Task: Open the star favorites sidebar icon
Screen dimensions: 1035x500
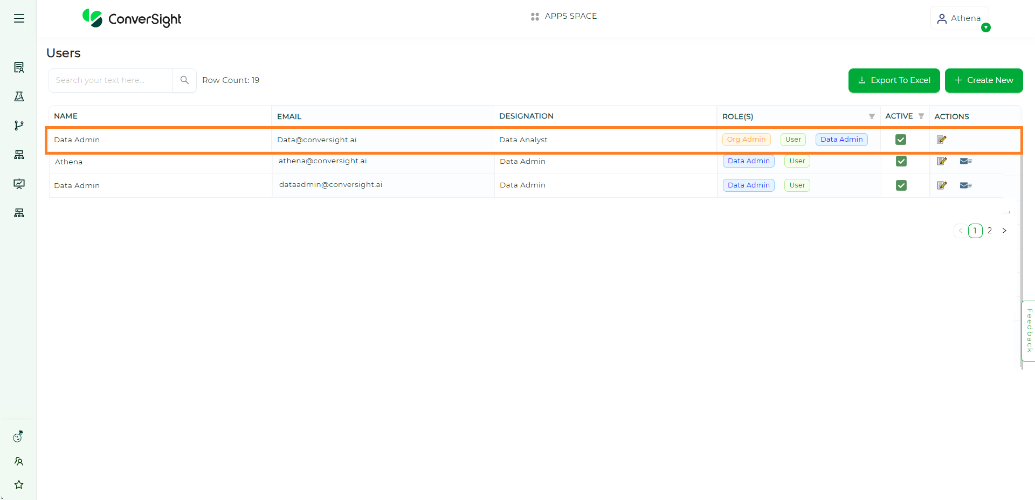Action: click(x=19, y=485)
